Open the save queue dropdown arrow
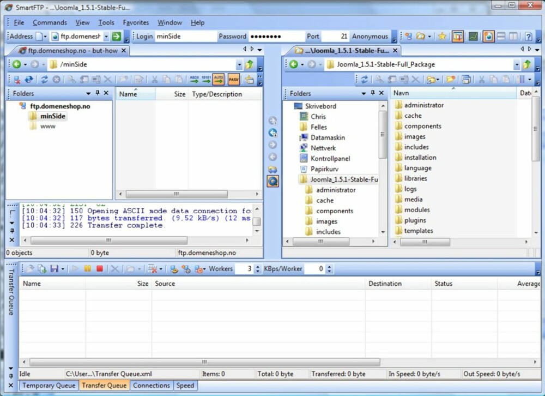 click(63, 269)
